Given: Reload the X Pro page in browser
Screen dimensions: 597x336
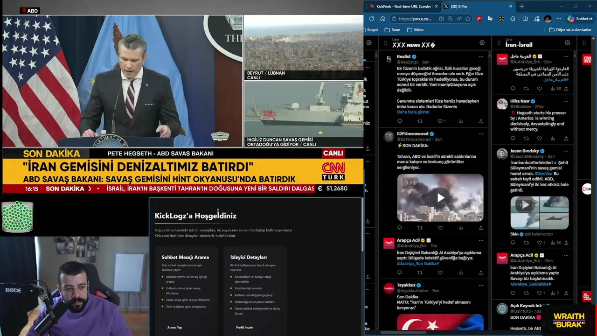Looking at the screenshot, I should (x=371, y=19).
